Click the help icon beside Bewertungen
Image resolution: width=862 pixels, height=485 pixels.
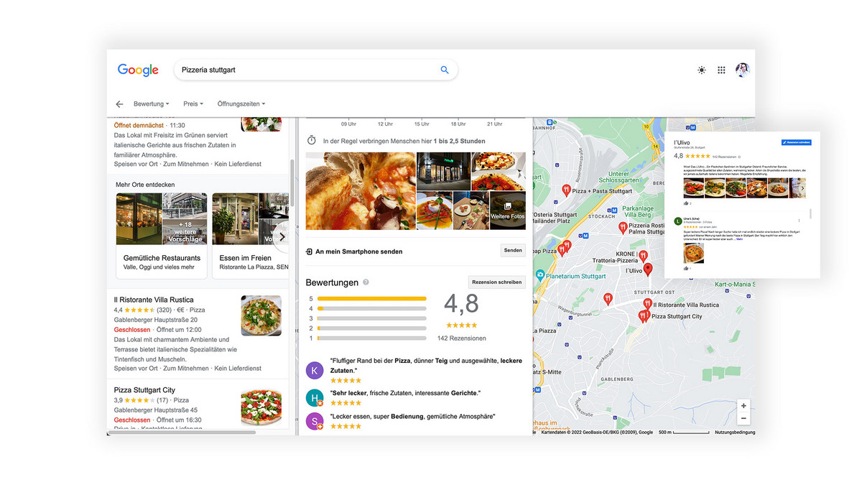366,282
